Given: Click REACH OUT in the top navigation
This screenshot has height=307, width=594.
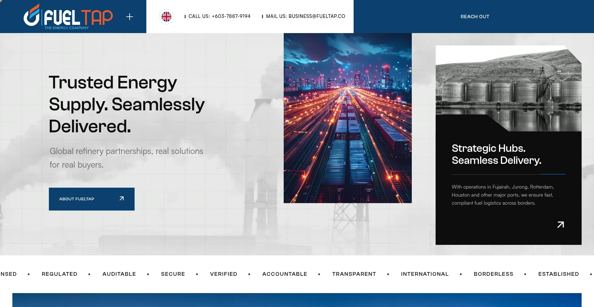Looking at the screenshot, I should click(x=475, y=16).
